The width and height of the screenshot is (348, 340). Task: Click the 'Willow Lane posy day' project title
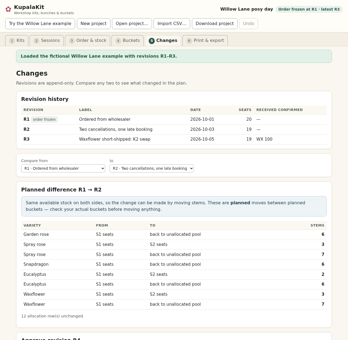click(247, 9)
